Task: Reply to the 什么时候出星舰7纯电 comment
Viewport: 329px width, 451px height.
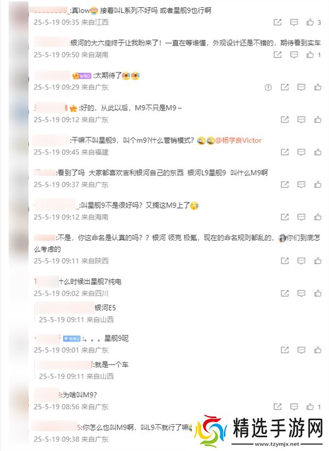Action: pyautogui.click(x=302, y=293)
